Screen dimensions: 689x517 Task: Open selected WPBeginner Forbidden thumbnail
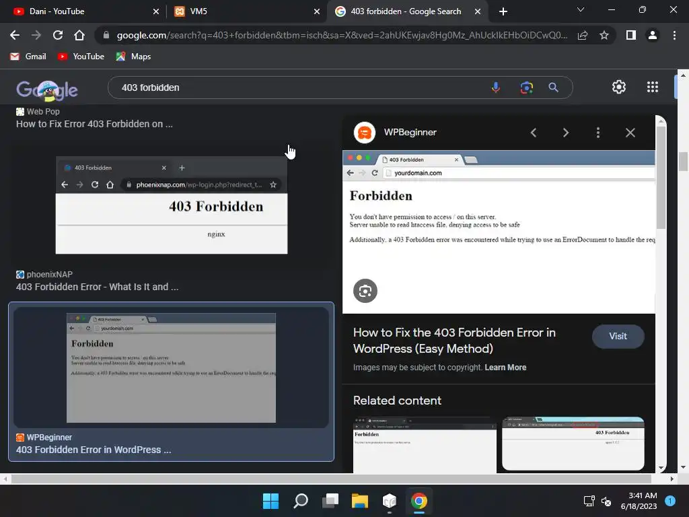tap(171, 368)
